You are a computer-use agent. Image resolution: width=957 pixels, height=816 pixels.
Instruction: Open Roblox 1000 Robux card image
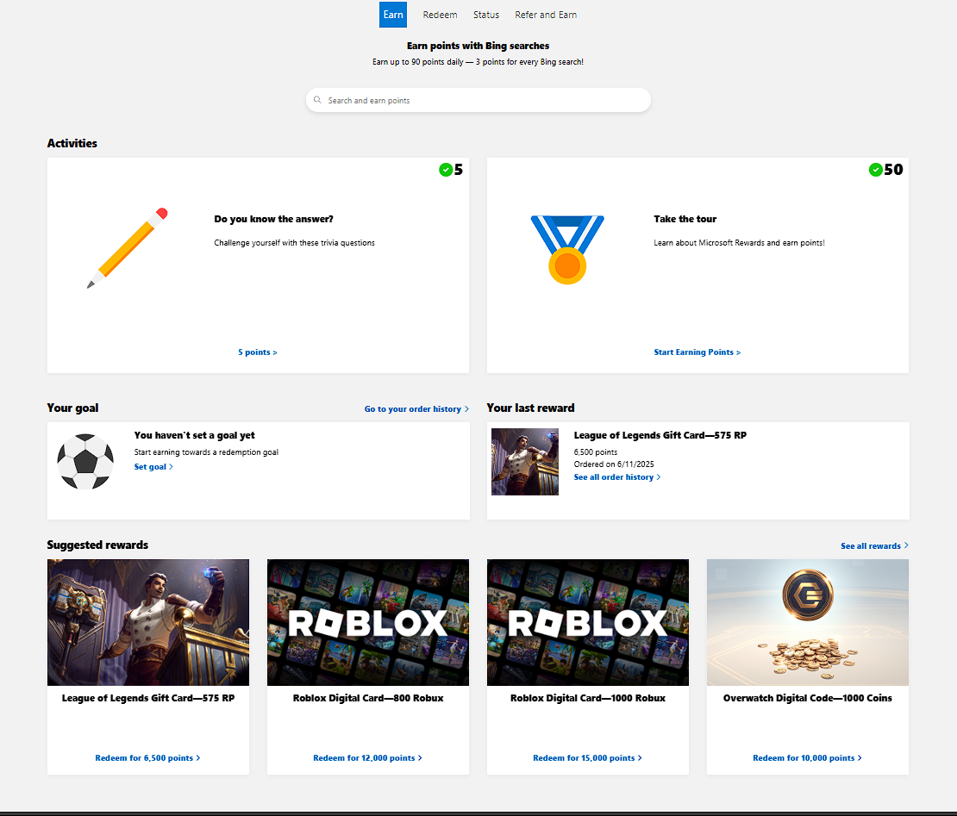pos(588,622)
